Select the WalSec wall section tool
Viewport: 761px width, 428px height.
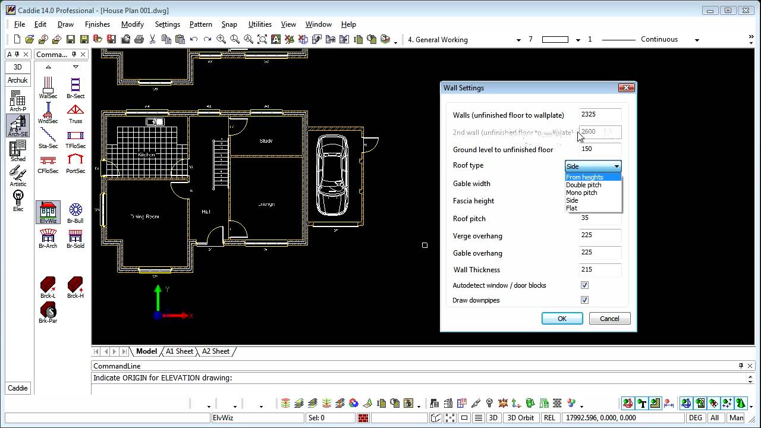pyautogui.click(x=48, y=87)
